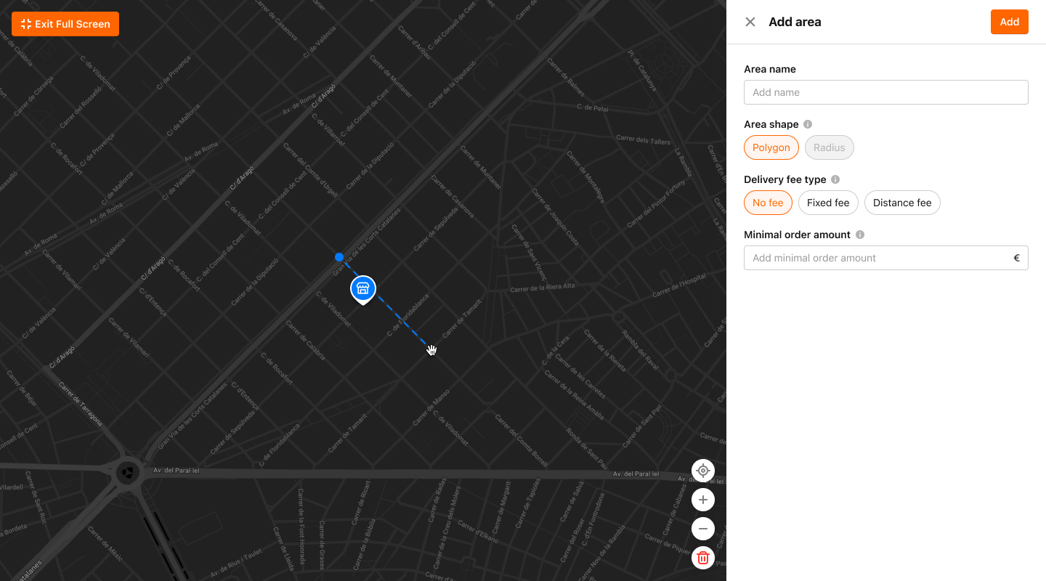Click the first polygon vertex point
This screenshot has height=581, width=1046.
click(x=339, y=257)
